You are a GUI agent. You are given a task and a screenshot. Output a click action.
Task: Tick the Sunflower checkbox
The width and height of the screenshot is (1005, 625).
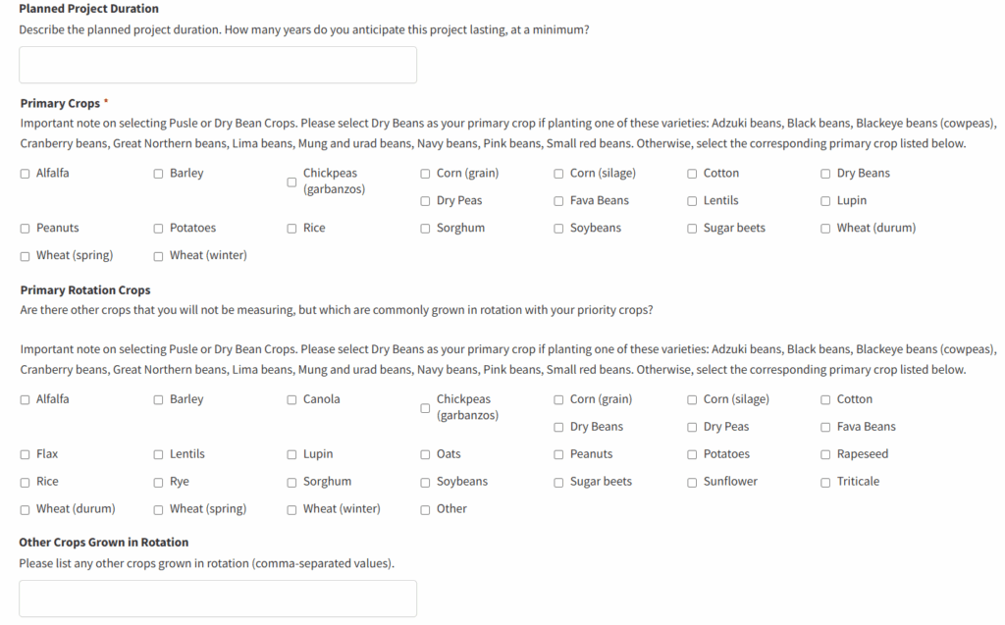pos(693,483)
